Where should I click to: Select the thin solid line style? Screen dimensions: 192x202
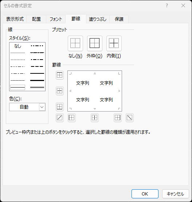click(x=17, y=87)
